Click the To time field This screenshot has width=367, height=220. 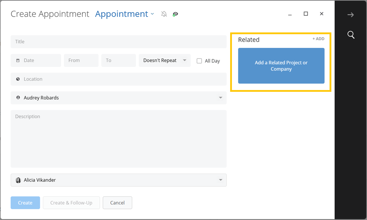pos(118,60)
